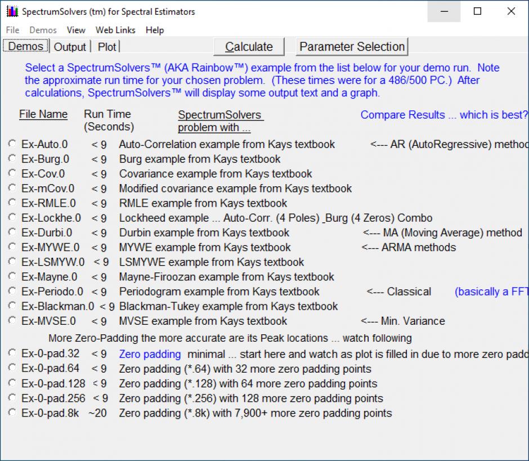Select the Ex-0-pad.32 zero padding radio
Image resolution: width=529 pixels, height=461 pixels.
pos(12,353)
